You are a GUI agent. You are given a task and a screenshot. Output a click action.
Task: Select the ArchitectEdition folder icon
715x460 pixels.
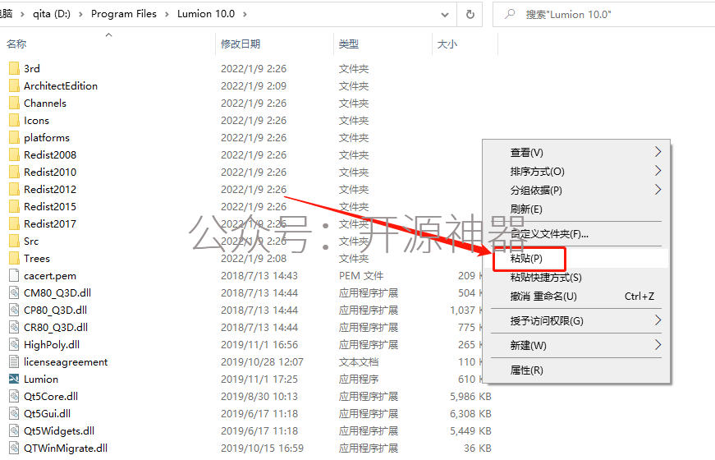(14, 85)
